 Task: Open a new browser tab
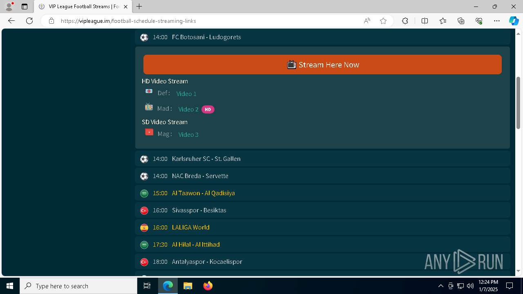[139, 7]
